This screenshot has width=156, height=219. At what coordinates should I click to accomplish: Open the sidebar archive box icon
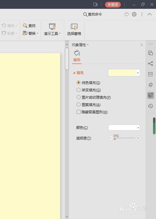tap(150, 74)
